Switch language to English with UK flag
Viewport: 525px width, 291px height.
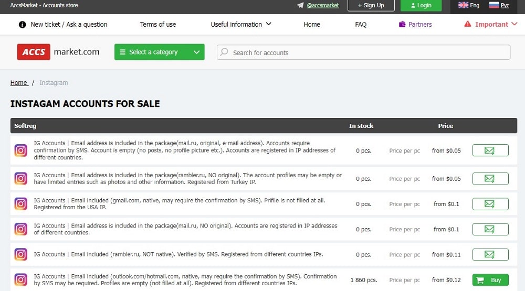[x=469, y=5]
